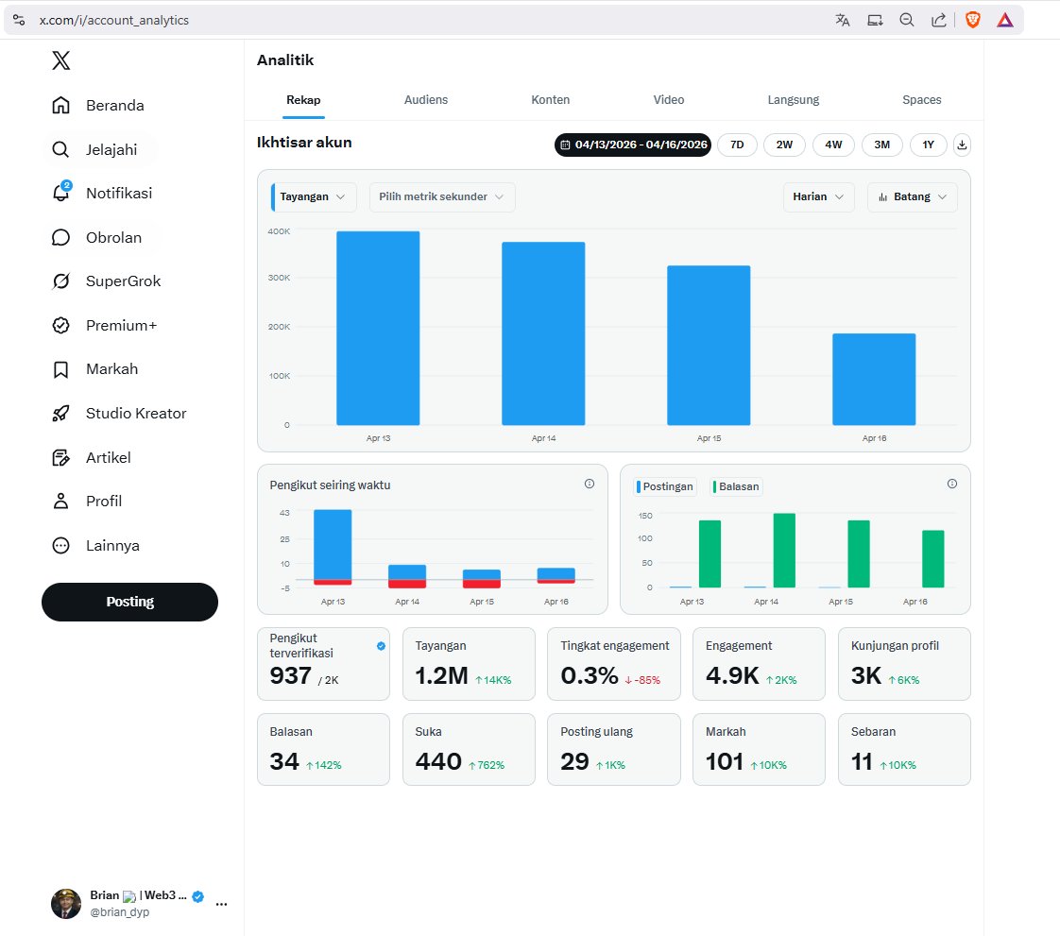Click the Suka 440 stat card
The height and width of the screenshot is (936, 1060).
(469, 749)
